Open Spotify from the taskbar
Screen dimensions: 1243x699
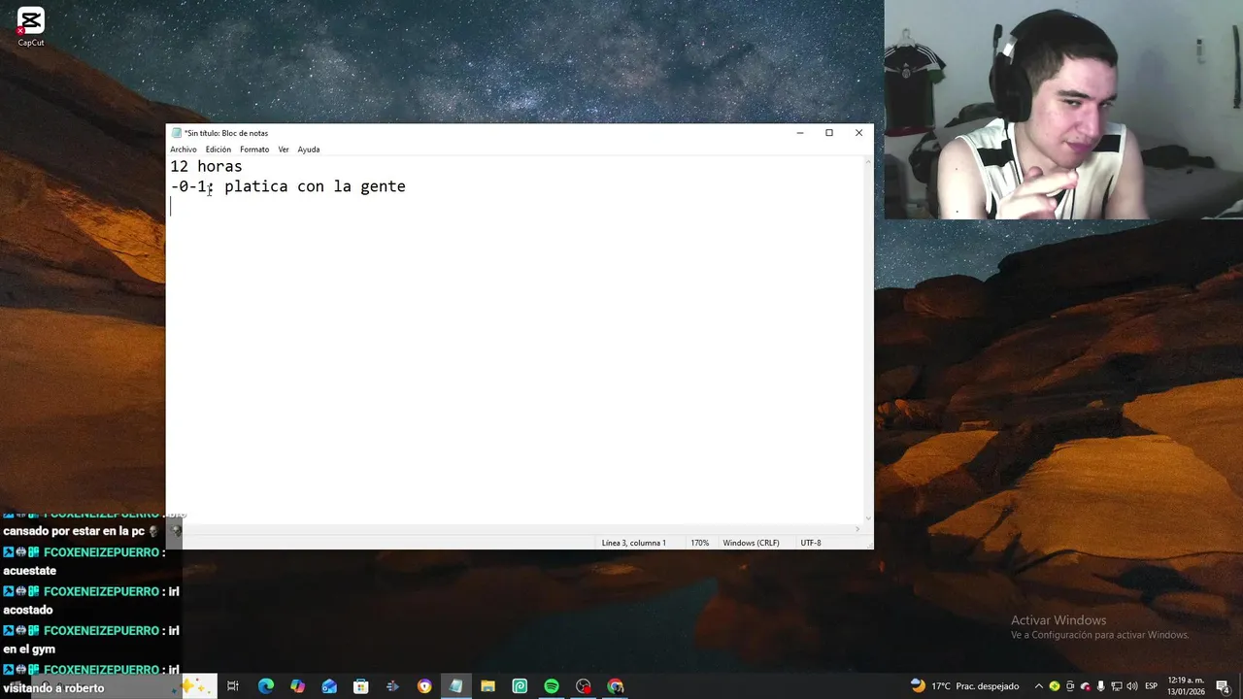point(552,686)
